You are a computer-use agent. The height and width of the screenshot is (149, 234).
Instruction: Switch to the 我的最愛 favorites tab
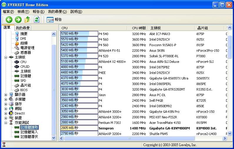tap(23, 28)
